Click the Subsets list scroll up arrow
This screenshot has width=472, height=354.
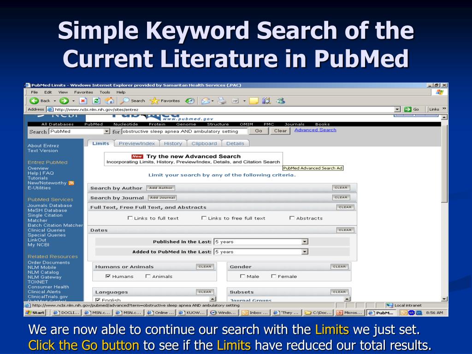click(x=348, y=299)
